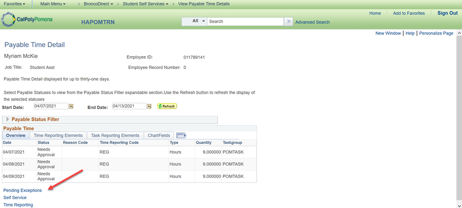This screenshot has width=462, height=208.
Task: Click inside the Search text field
Action: click(x=245, y=22)
